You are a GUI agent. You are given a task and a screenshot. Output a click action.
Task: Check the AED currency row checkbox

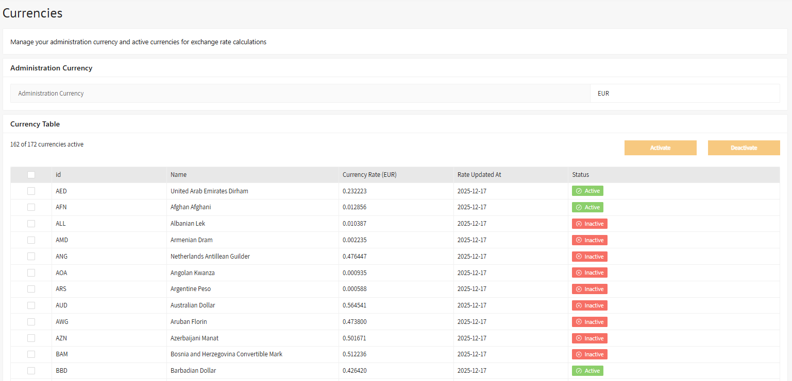(x=31, y=191)
